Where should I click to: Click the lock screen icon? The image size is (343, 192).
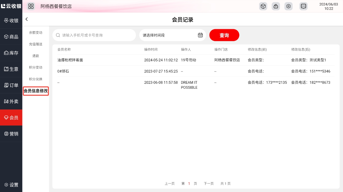point(276,6)
